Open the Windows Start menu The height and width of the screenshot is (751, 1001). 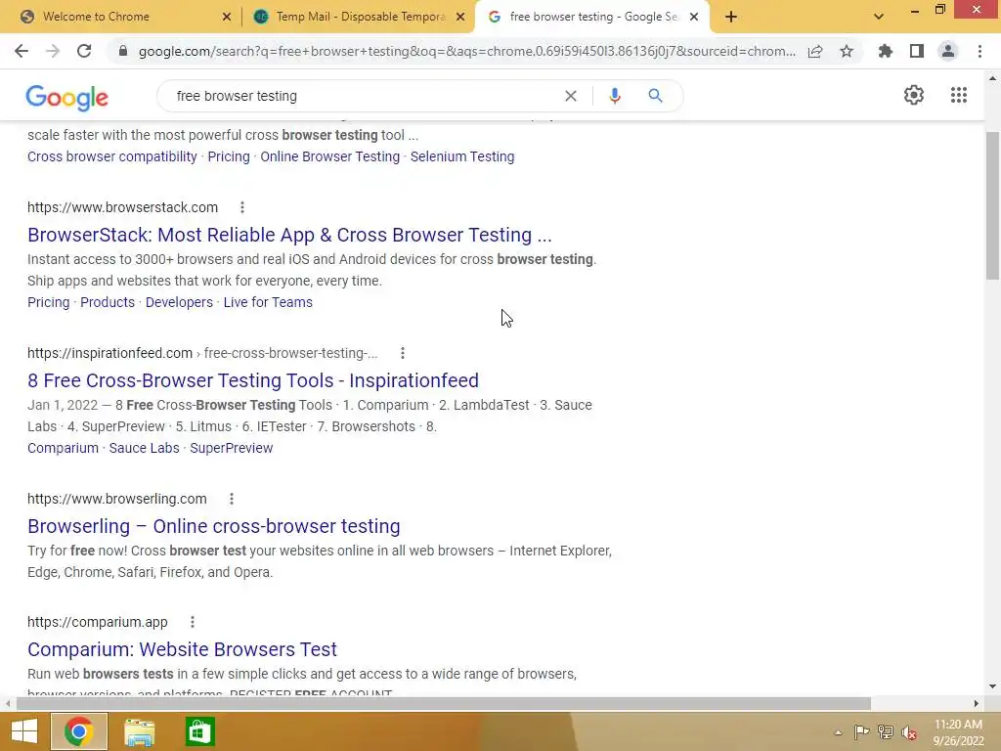pos(24,731)
